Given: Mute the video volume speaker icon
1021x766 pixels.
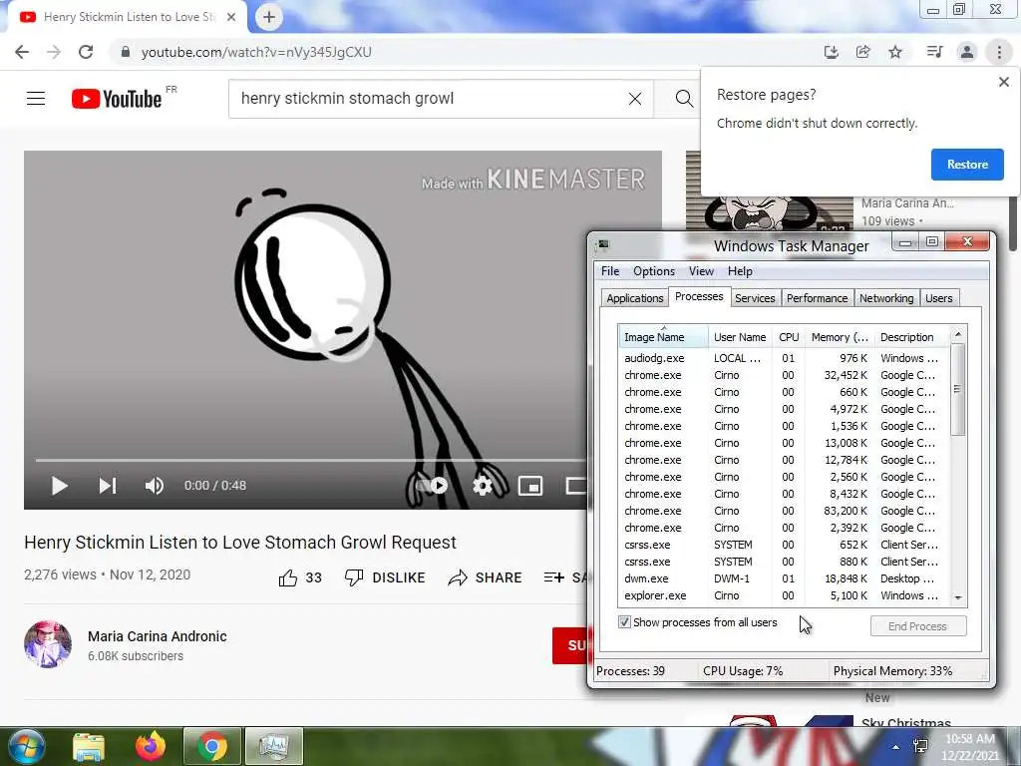Looking at the screenshot, I should pos(155,486).
